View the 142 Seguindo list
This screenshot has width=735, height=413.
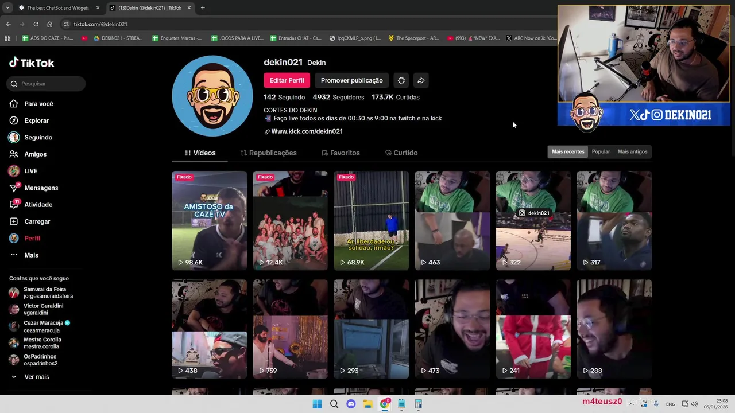click(x=284, y=97)
